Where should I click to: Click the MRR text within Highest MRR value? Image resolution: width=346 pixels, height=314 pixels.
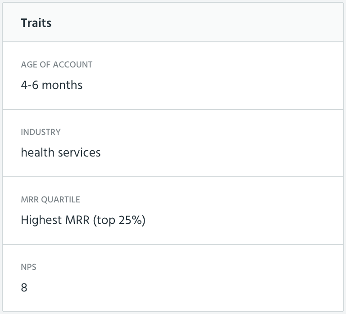pyautogui.click(x=77, y=220)
